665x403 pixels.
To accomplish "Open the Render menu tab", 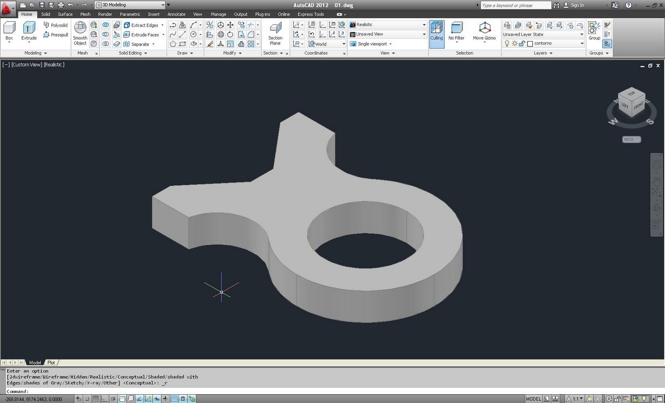I will point(105,14).
